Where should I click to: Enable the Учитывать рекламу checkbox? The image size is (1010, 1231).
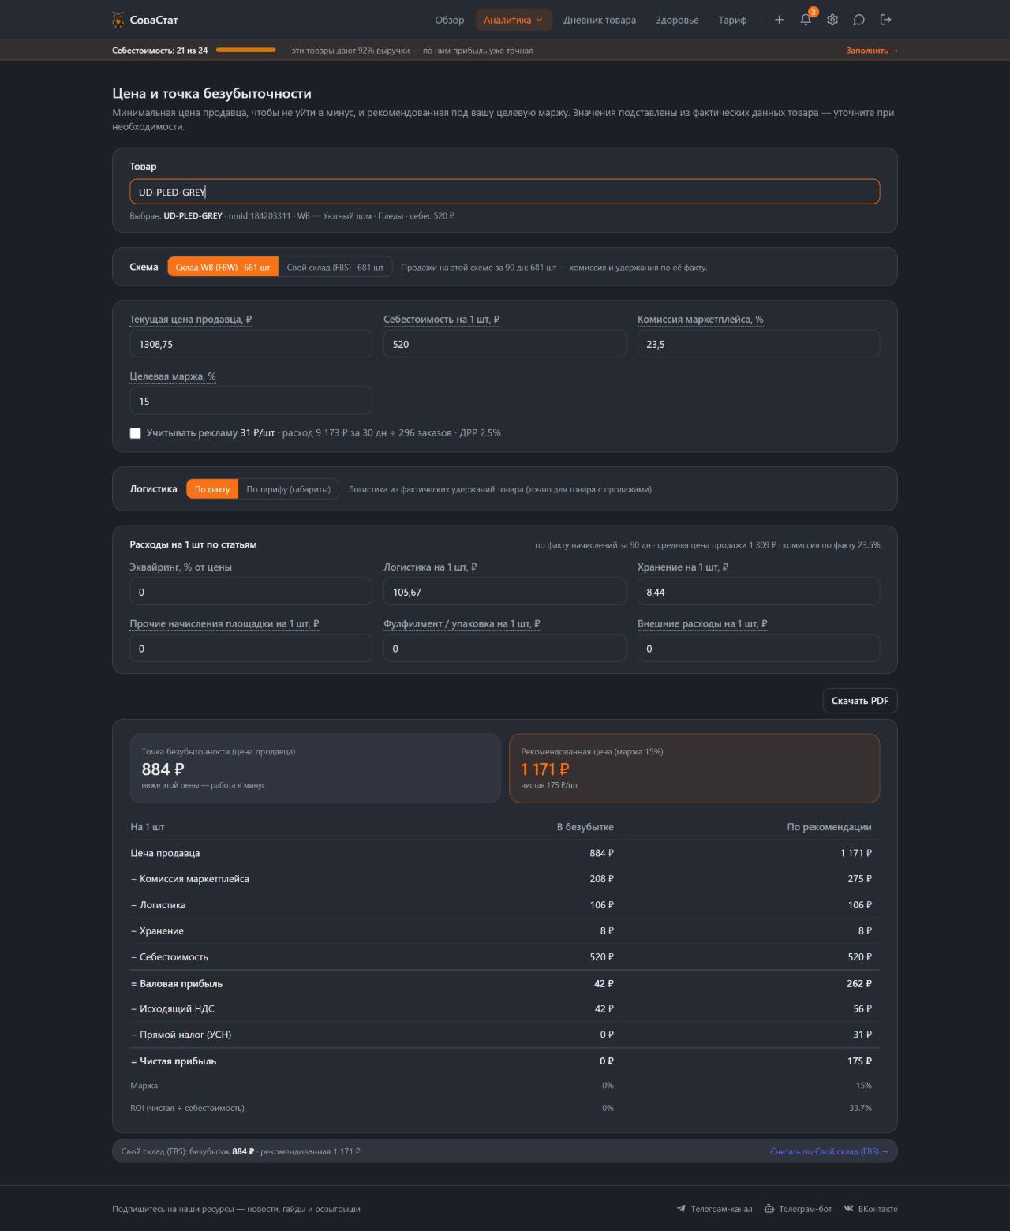click(x=135, y=433)
